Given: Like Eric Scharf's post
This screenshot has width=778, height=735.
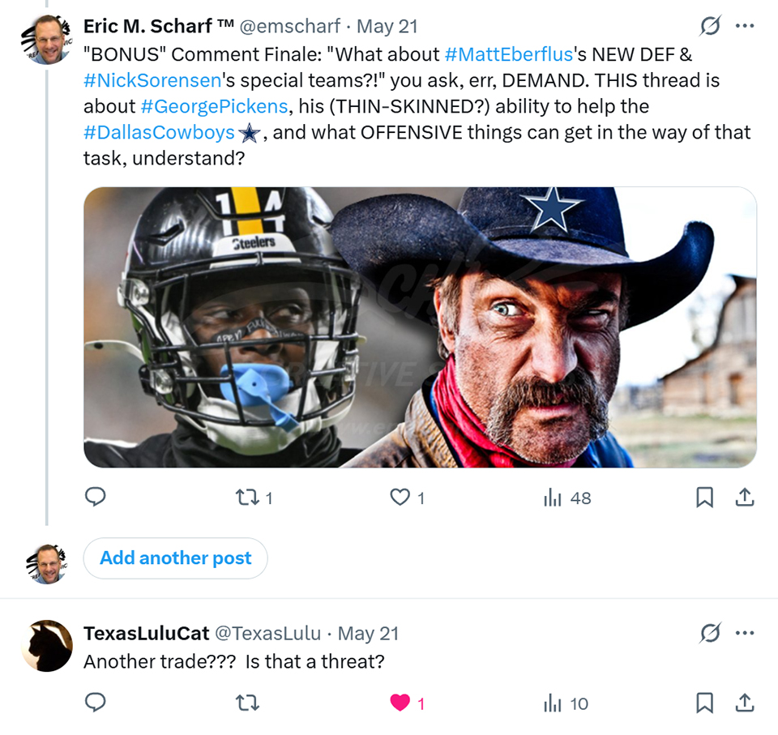Looking at the screenshot, I should click(x=400, y=497).
